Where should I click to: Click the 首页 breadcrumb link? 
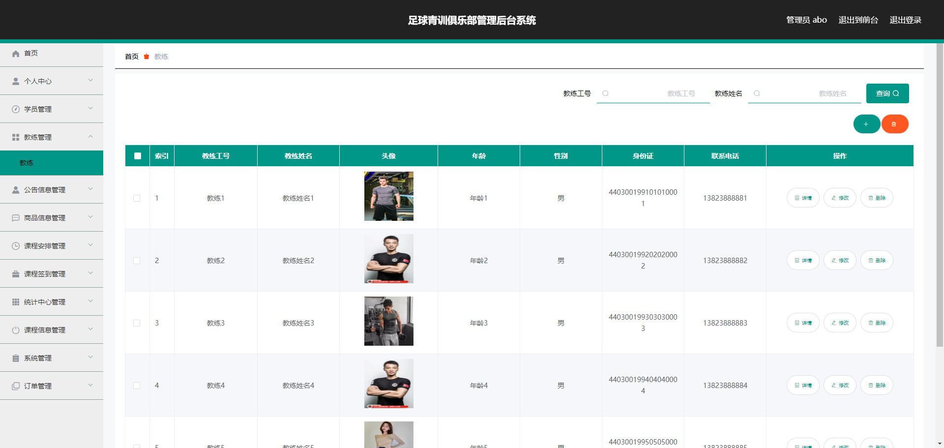tap(132, 57)
